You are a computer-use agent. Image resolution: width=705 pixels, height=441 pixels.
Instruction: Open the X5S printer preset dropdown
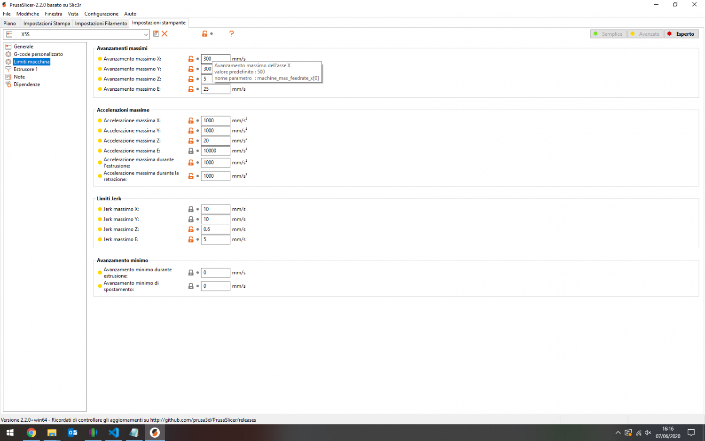[76, 34]
